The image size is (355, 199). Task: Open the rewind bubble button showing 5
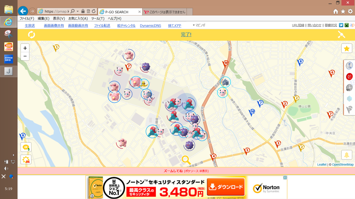coord(26,147)
